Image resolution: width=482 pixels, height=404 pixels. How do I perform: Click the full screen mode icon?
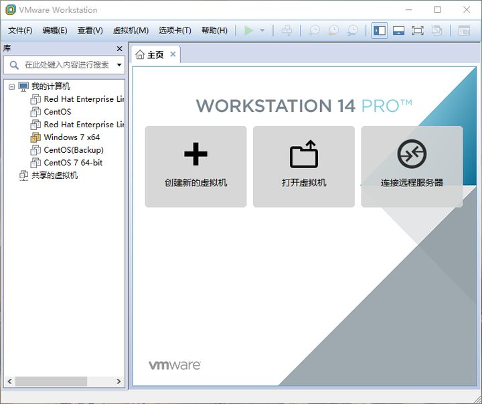418,30
